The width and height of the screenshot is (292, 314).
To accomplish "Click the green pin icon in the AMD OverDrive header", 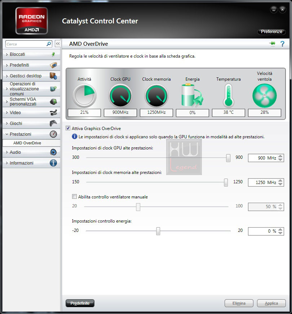I will (x=272, y=44).
